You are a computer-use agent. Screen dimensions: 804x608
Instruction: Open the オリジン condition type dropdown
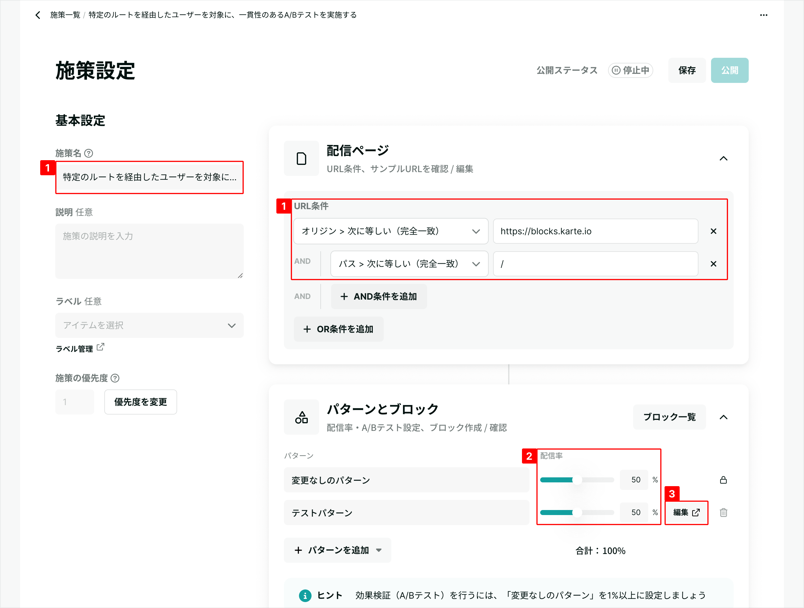coord(390,231)
